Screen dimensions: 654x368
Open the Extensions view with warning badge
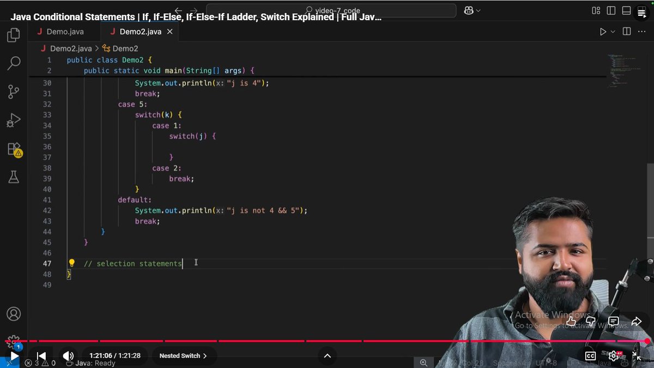pyautogui.click(x=14, y=149)
